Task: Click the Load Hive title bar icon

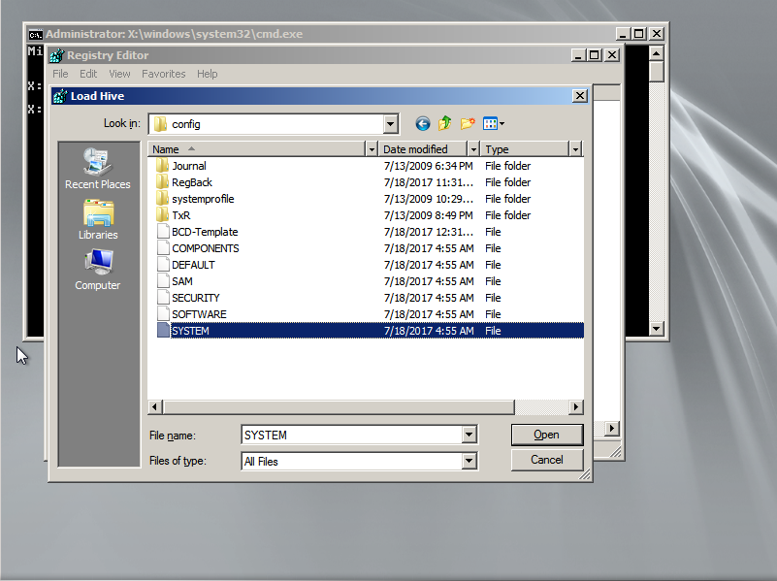Action: [60, 96]
